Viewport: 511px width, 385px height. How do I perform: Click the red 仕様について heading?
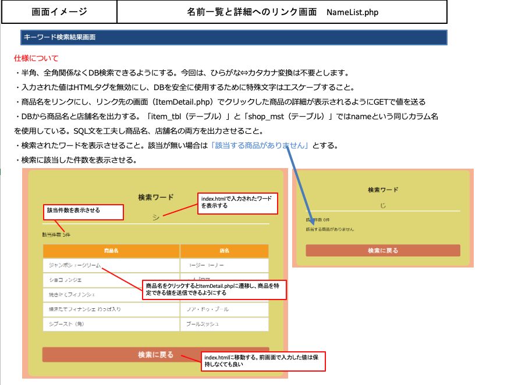point(36,59)
